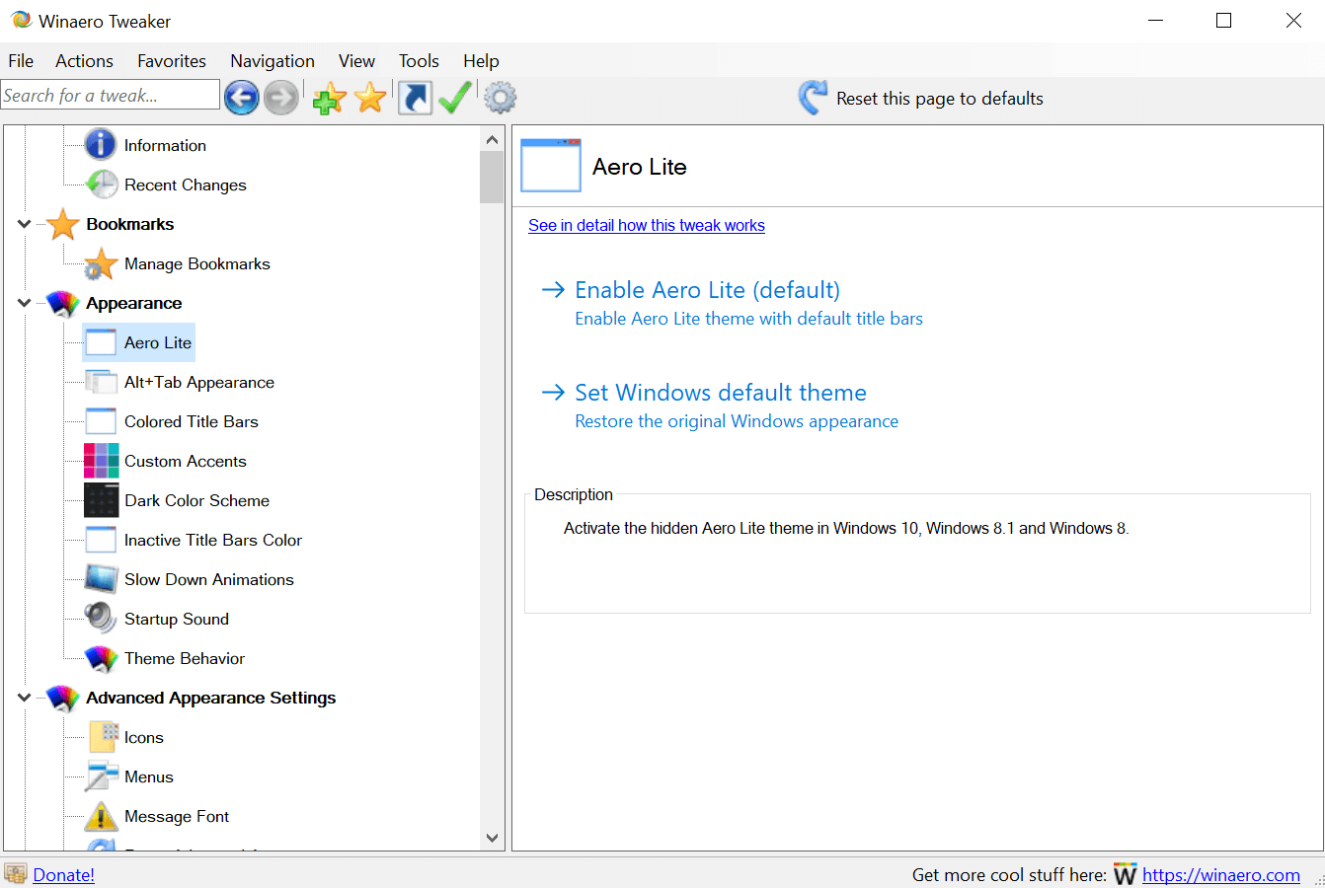Collapse the Bookmarks tree section
The image size is (1325, 888).
point(25,224)
